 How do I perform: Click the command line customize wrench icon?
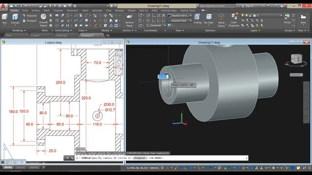tap(72, 158)
